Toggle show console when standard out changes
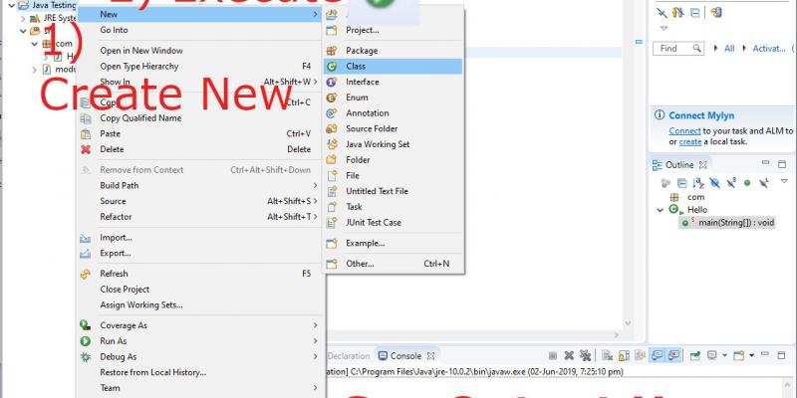The height and width of the screenshot is (398, 797). (658, 355)
